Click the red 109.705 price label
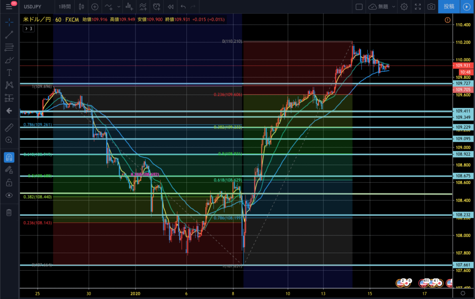Viewport: 475px width, 299px height. point(463,89)
